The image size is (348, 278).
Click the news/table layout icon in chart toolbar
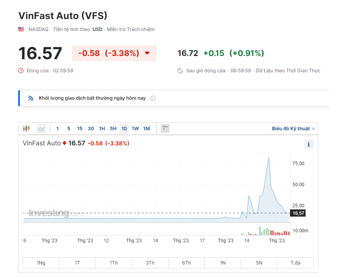click(165, 128)
